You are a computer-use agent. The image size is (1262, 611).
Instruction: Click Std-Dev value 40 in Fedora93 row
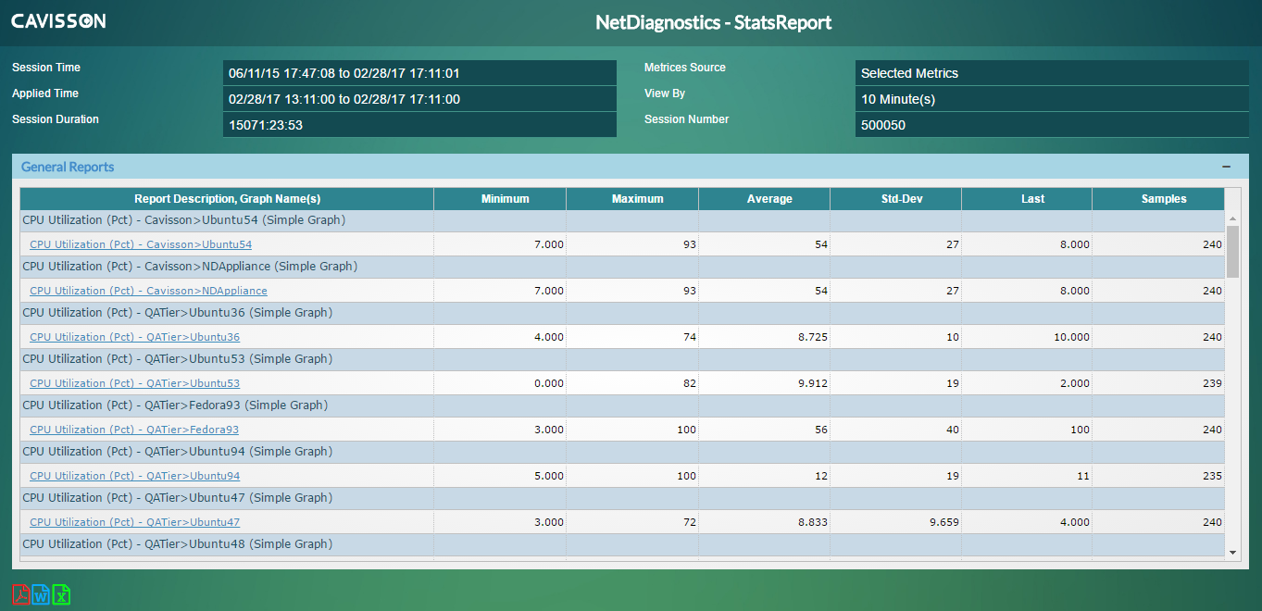[x=953, y=430]
